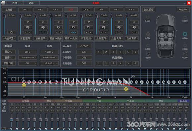
Task: Open the 连接 dropdown menu in title bar
Action: pyautogui.click(x=15, y=3)
